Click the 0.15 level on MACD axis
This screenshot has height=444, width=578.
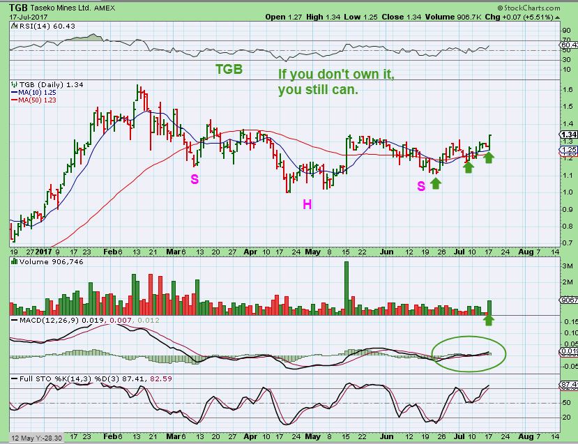point(570,321)
